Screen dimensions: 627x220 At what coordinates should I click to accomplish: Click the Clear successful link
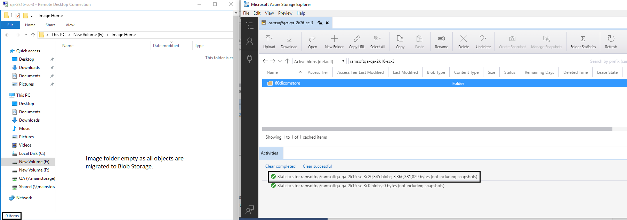pos(317,166)
